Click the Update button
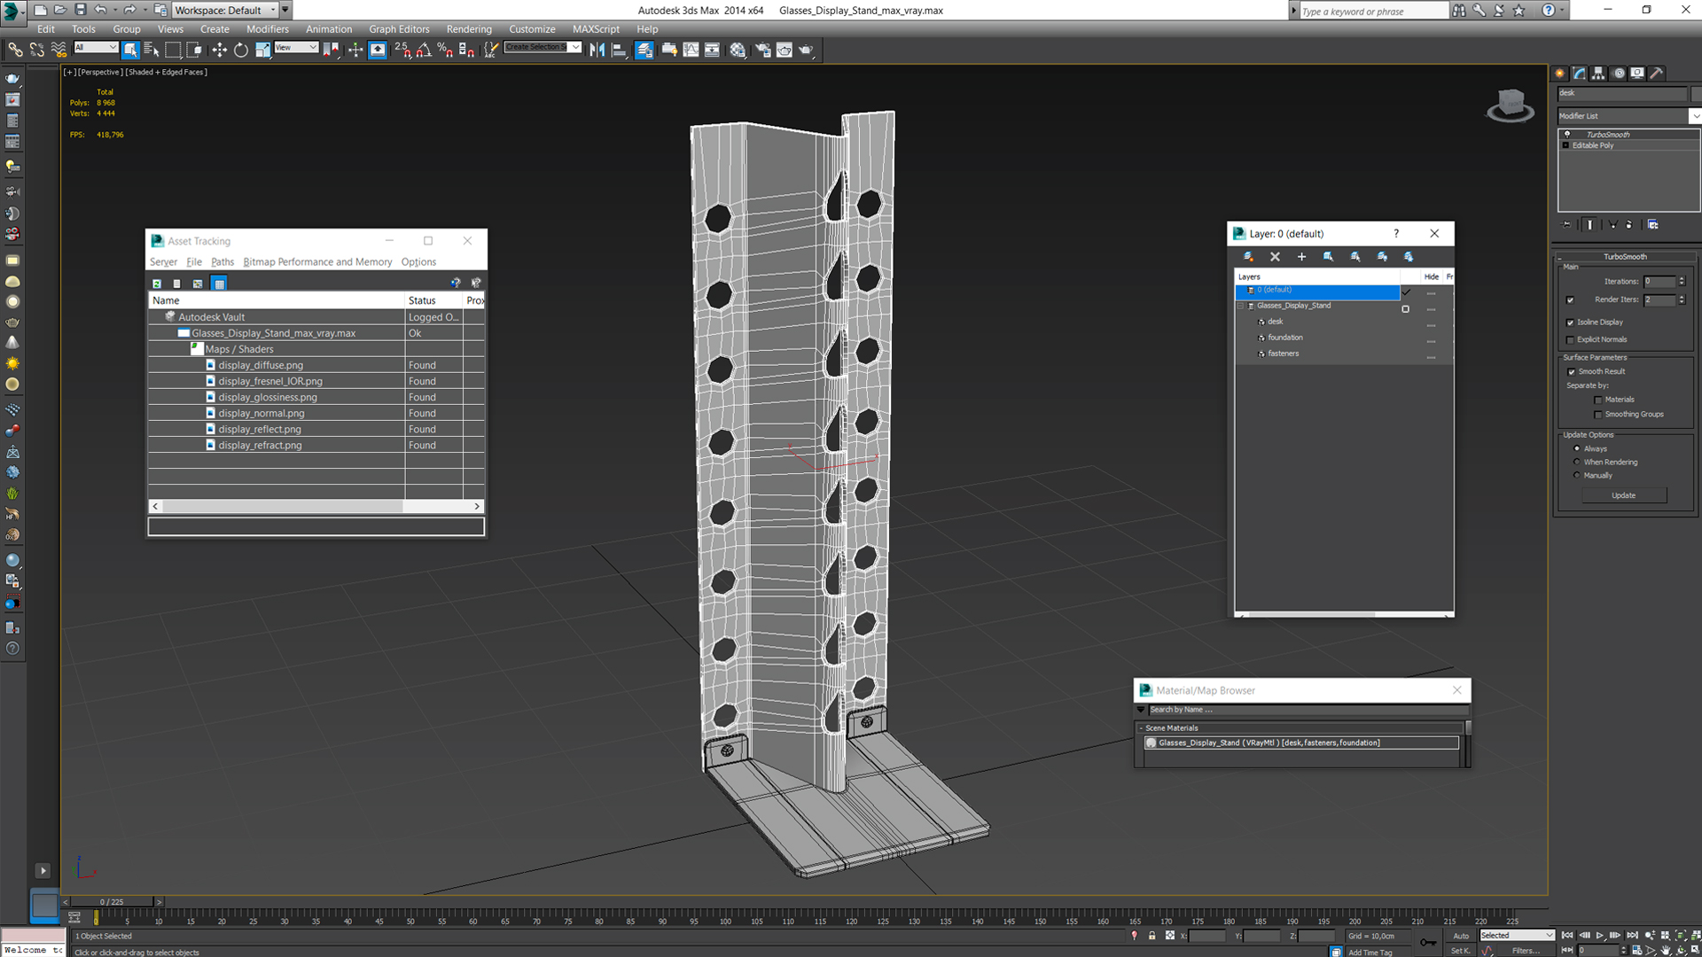1702x957 pixels. [x=1624, y=495]
